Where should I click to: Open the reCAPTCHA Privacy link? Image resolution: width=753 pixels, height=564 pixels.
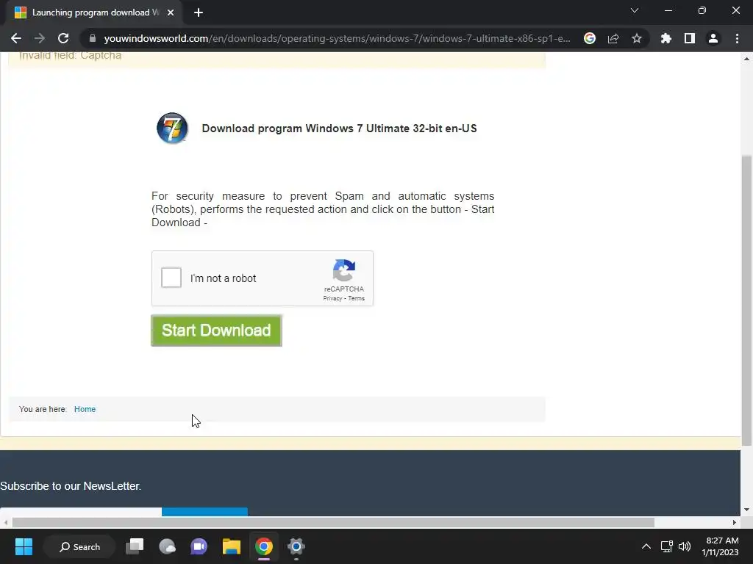tap(332, 298)
